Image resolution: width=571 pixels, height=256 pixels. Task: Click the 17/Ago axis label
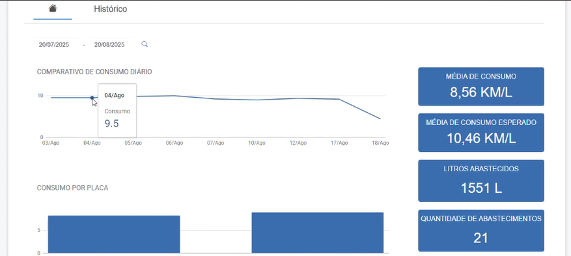tap(339, 143)
